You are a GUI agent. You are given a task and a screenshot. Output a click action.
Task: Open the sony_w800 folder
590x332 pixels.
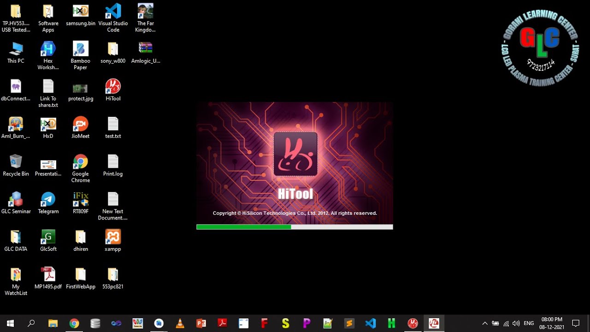pos(113,52)
